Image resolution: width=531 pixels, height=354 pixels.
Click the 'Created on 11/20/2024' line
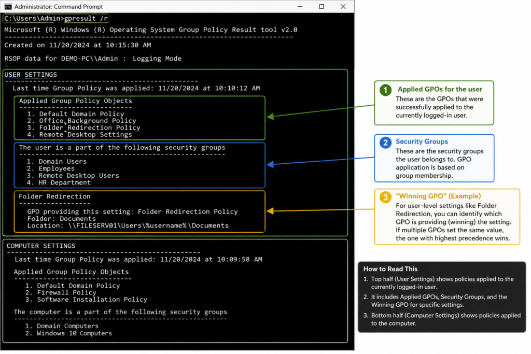tap(78, 45)
